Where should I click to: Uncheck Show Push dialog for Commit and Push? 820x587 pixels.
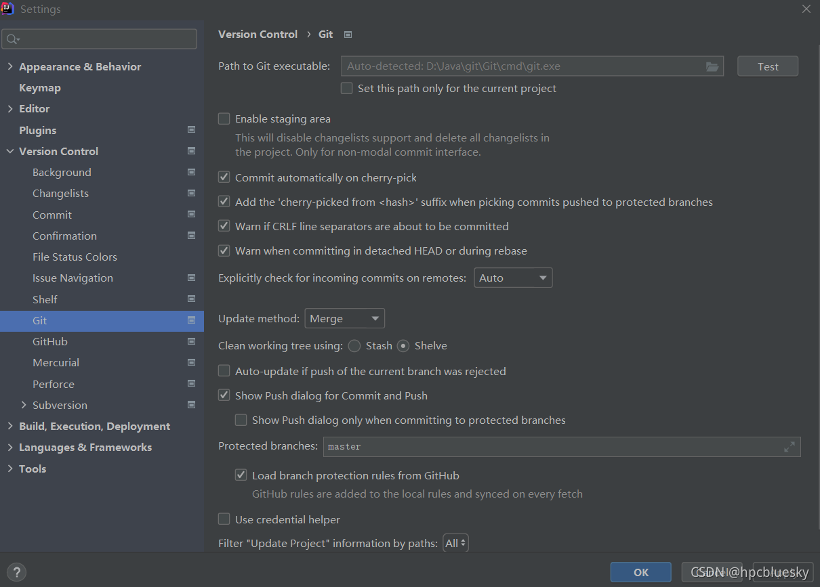click(224, 395)
